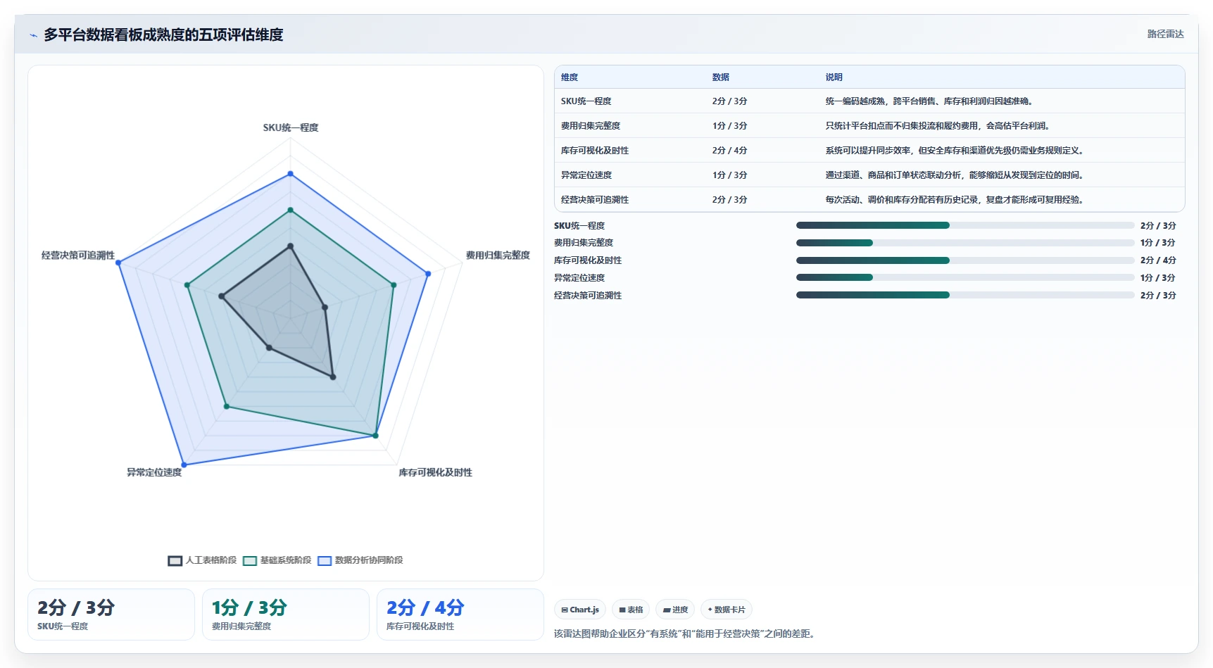Click the 表格 tag chip
This screenshot has height=668, width=1213.
[631, 610]
